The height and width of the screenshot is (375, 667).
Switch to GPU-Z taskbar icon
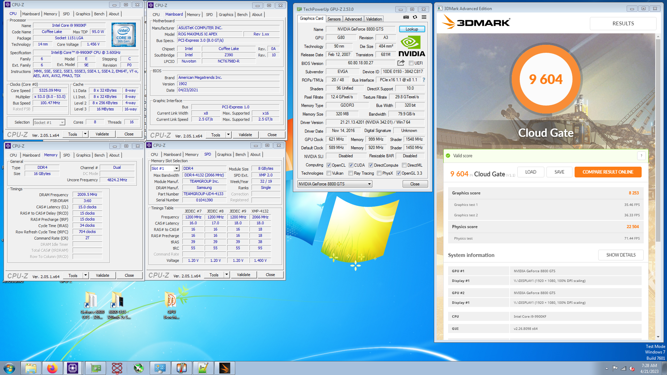[96, 368]
